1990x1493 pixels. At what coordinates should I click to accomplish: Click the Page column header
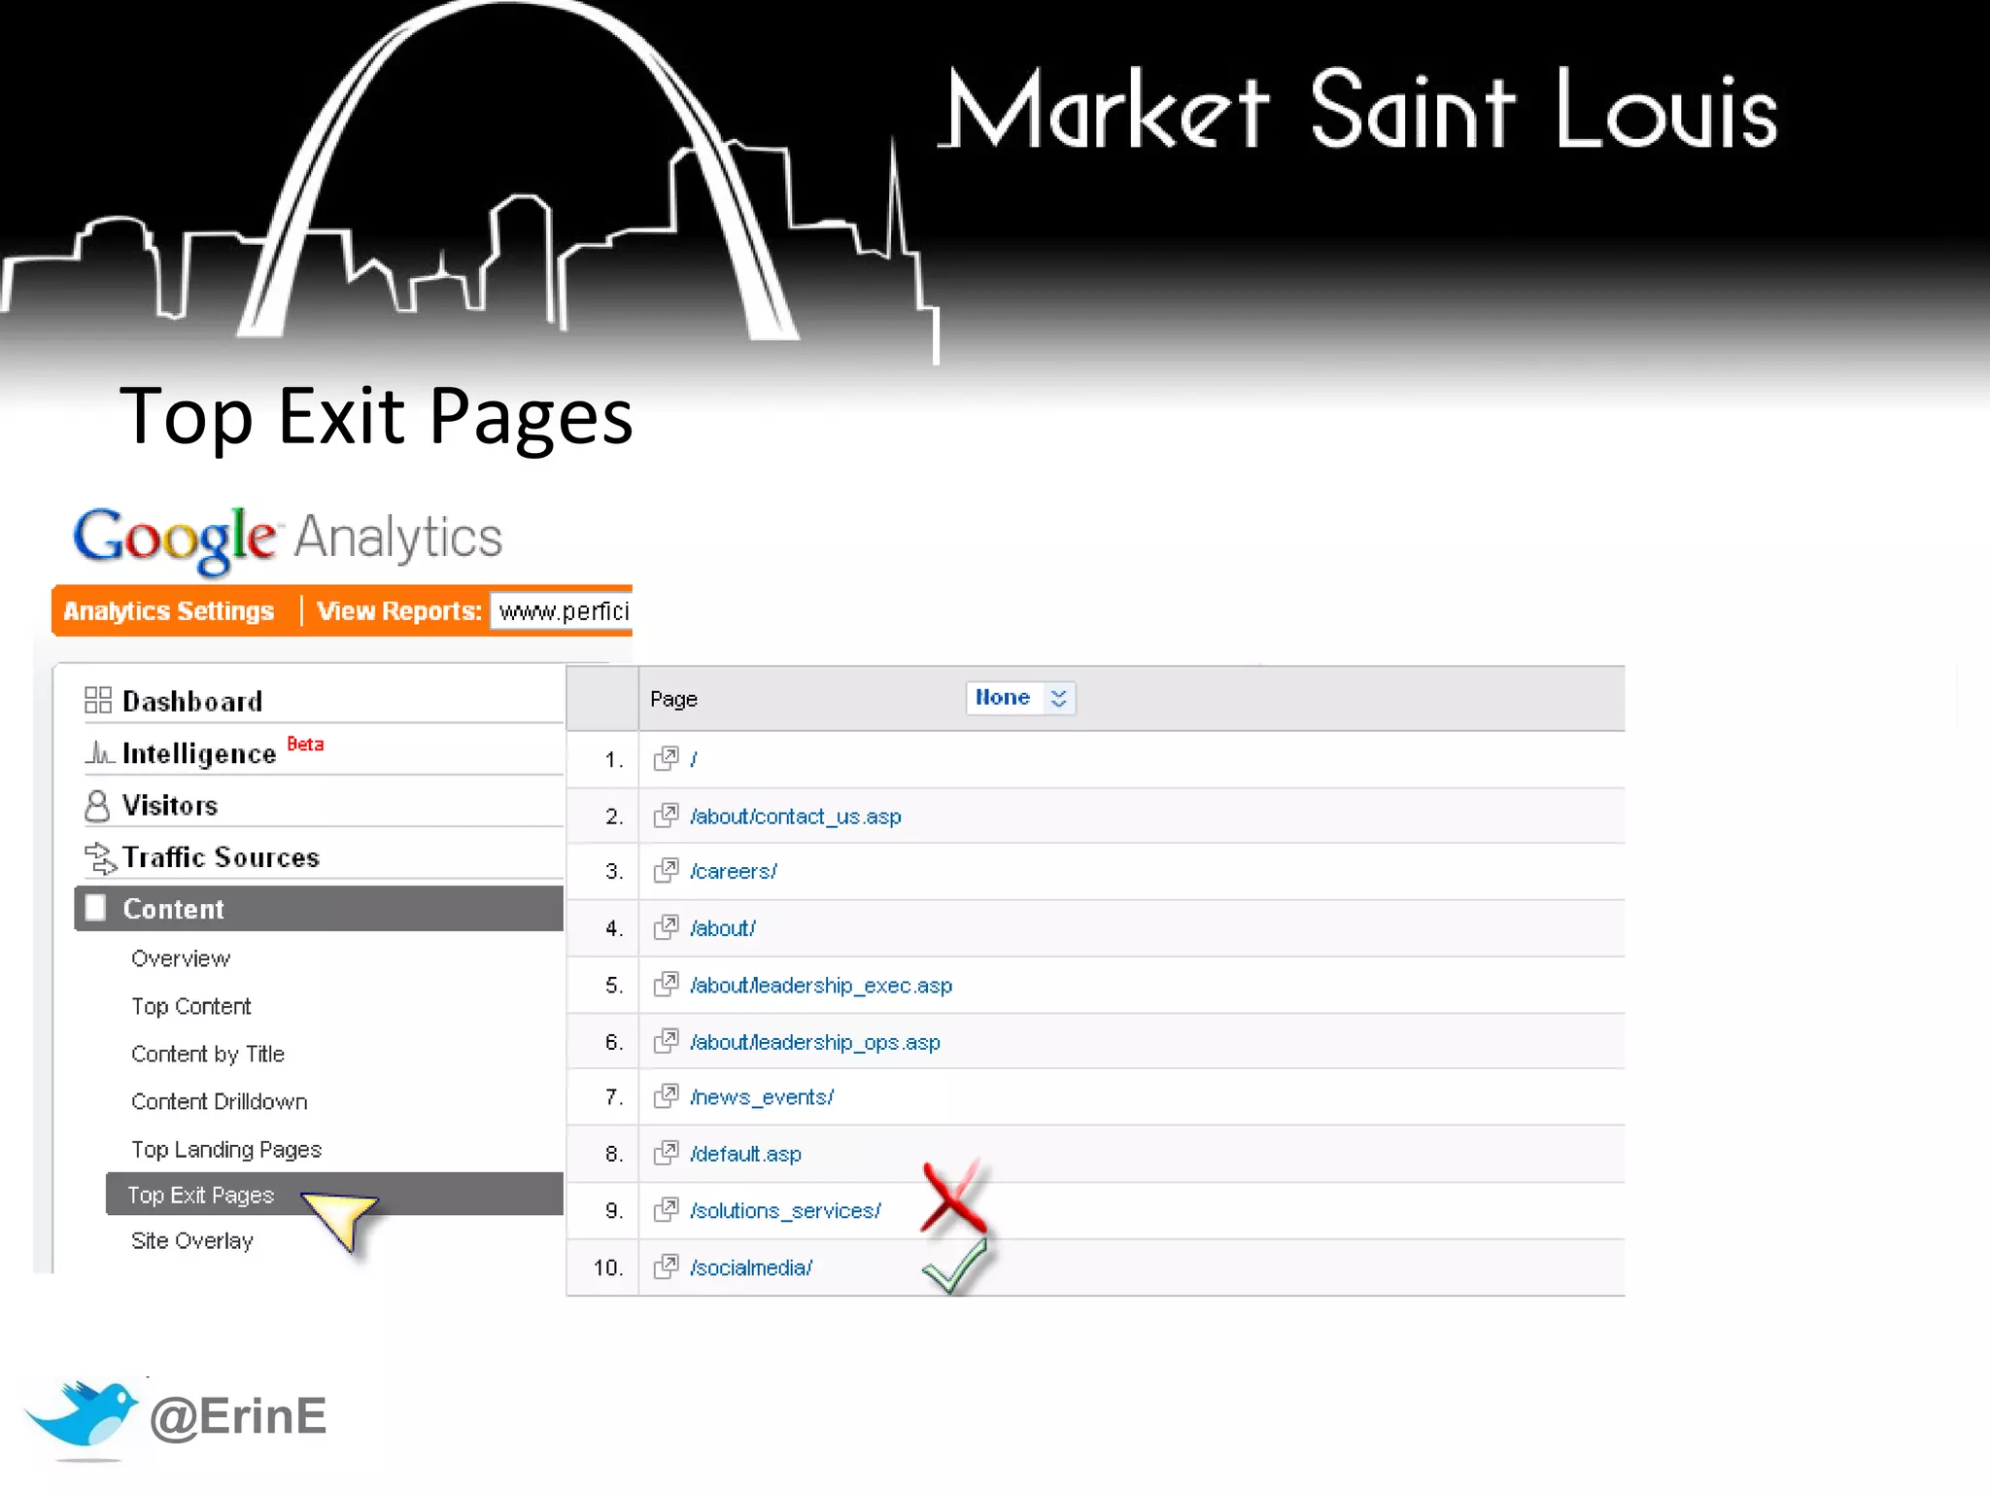point(674,699)
